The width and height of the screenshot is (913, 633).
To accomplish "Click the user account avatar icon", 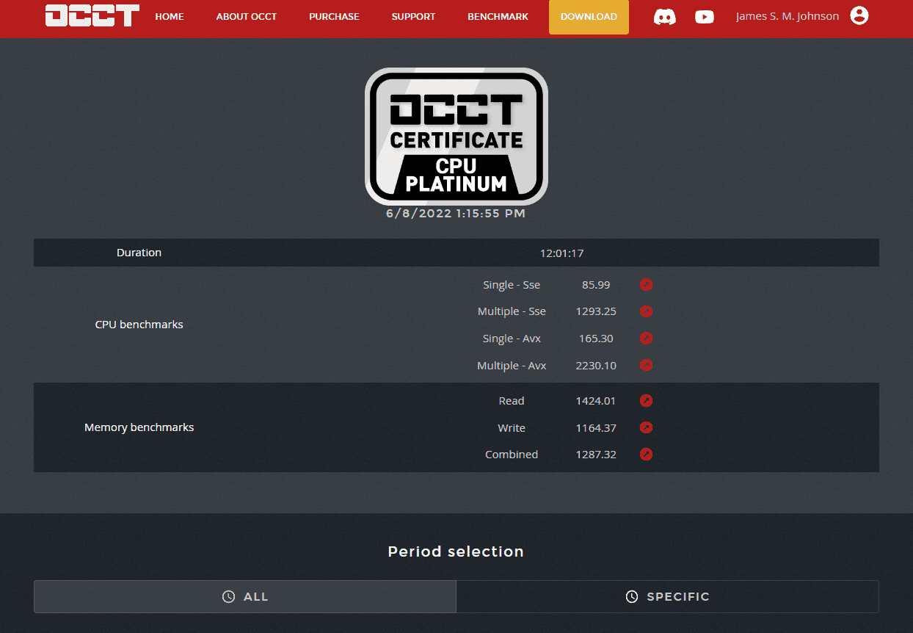I will tap(859, 15).
